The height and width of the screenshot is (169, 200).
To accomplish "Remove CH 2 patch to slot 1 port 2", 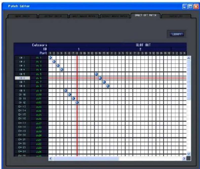I will pyautogui.click(x=54, y=62).
